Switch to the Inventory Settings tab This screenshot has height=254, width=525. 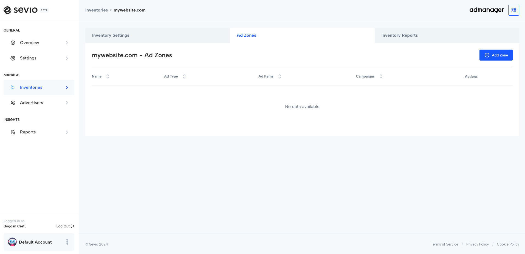[x=111, y=35]
